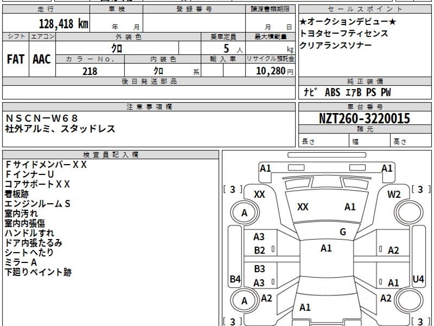Click the U4 side sill mark
434x326 pixels.
coord(418,279)
